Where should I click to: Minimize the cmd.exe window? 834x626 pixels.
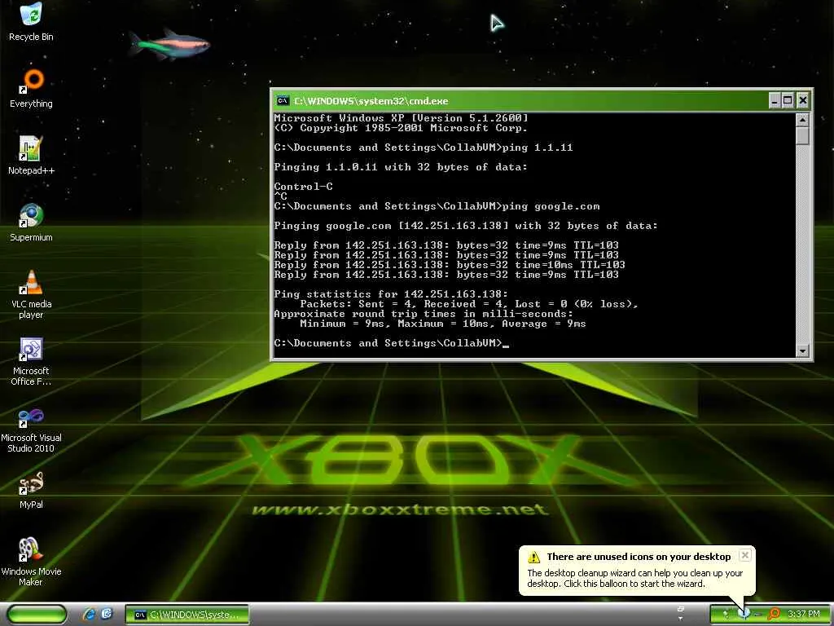775,100
